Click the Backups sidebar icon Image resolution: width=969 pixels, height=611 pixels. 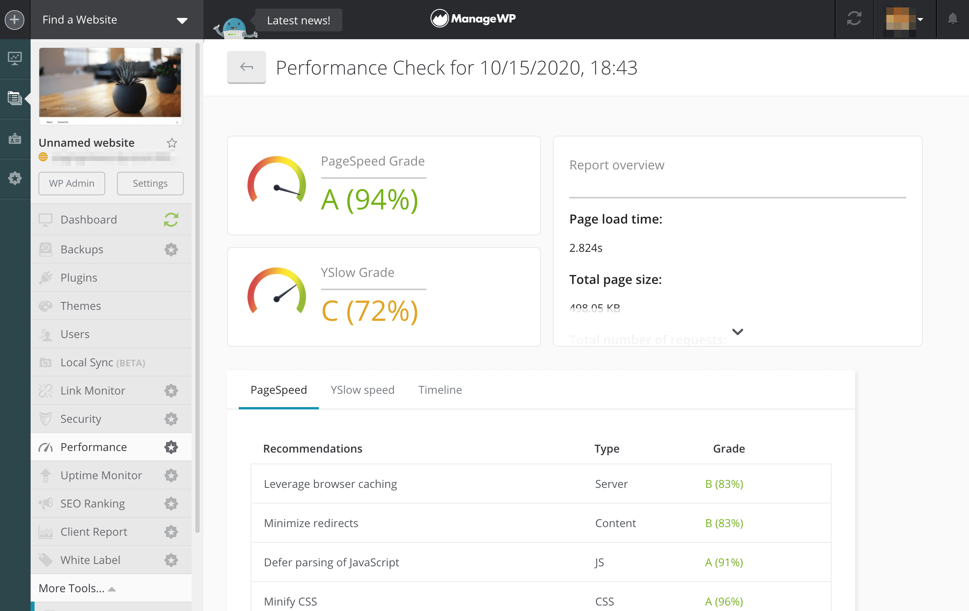coord(45,249)
